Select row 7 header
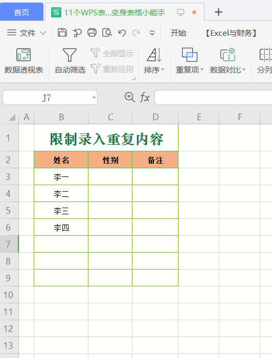Screen dimensions: 272x358 (x=9, y=244)
